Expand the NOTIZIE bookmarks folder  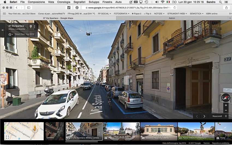click(x=159, y=14)
